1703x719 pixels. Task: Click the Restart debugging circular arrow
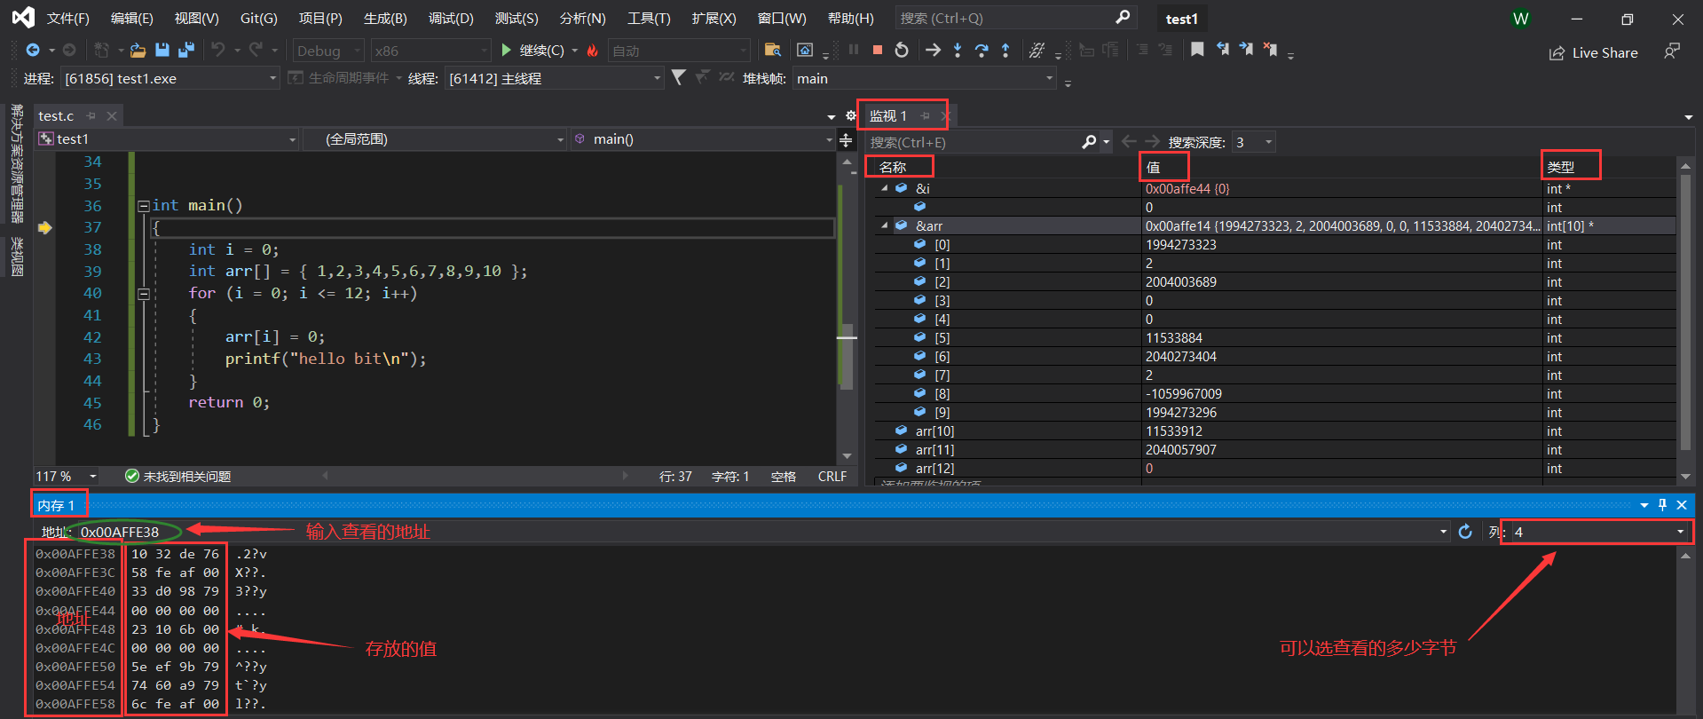tap(902, 51)
